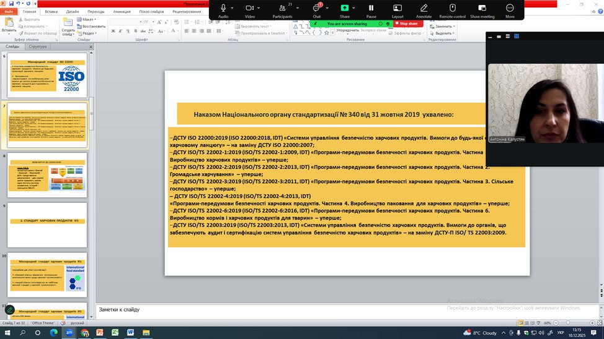Switch to the Вставка ribbon tab

[51, 11]
